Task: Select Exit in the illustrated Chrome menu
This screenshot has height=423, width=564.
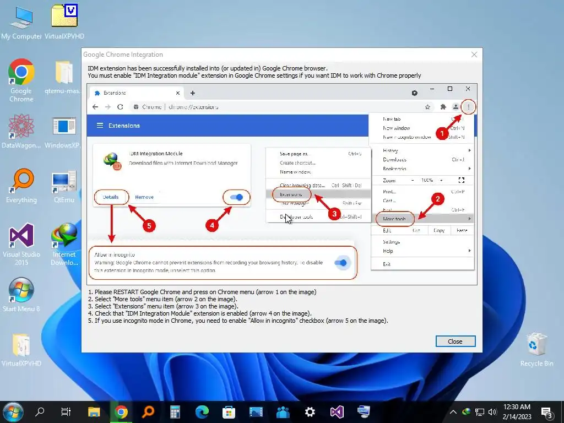Action: point(387,264)
